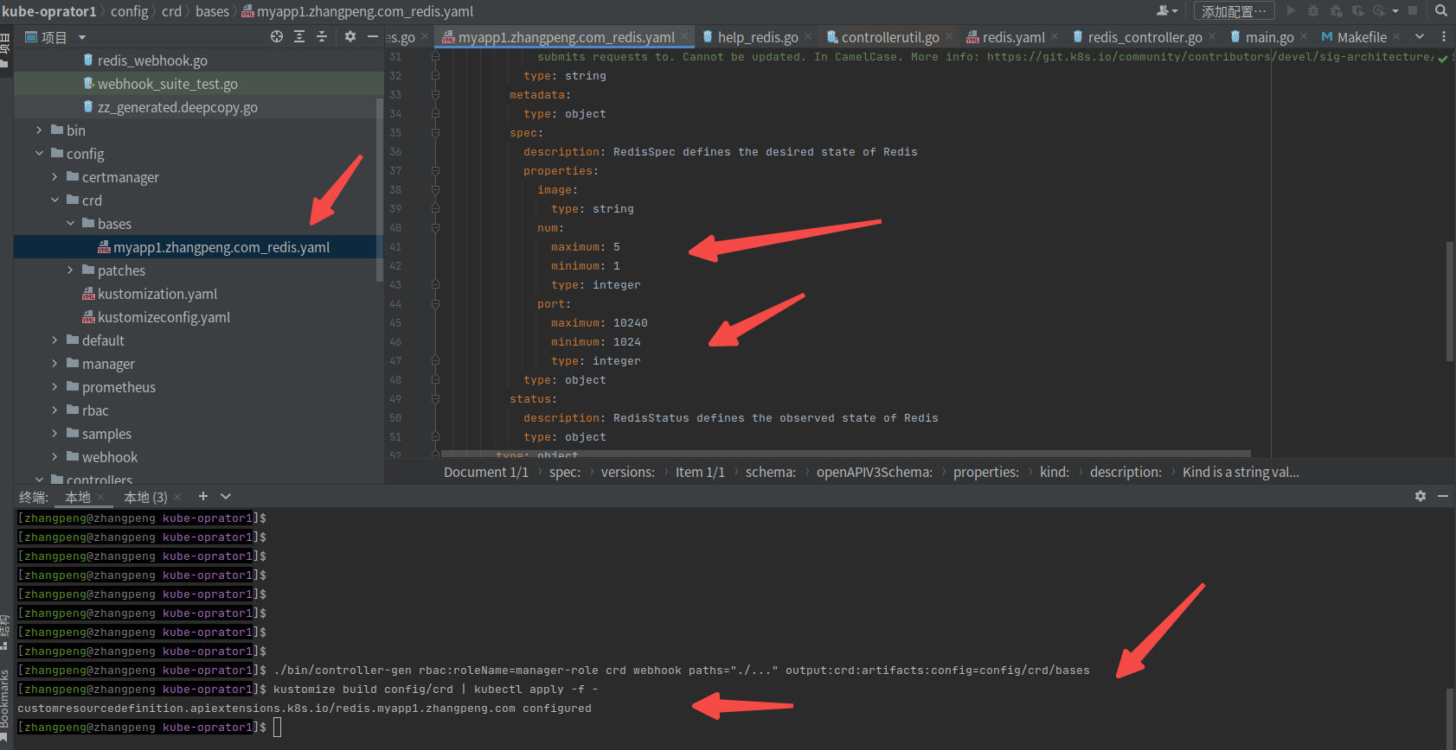Image resolution: width=1456 pixels, height=750 pixels.
Task: Close the help_redis.go tab
Action: pyautogui.click(x=808, y=36)
